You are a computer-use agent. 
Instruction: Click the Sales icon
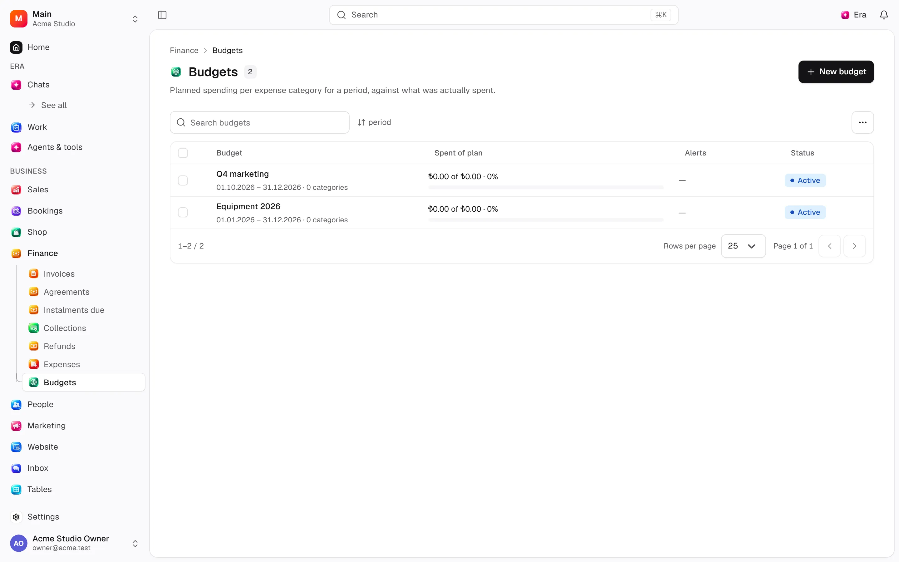(16, 190)
